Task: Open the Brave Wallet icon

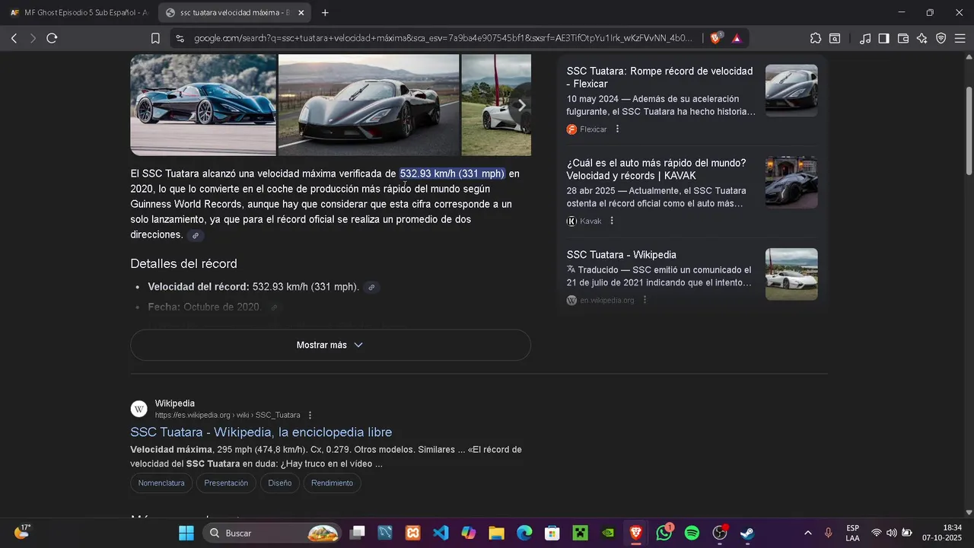Action: tap(903, 38)
